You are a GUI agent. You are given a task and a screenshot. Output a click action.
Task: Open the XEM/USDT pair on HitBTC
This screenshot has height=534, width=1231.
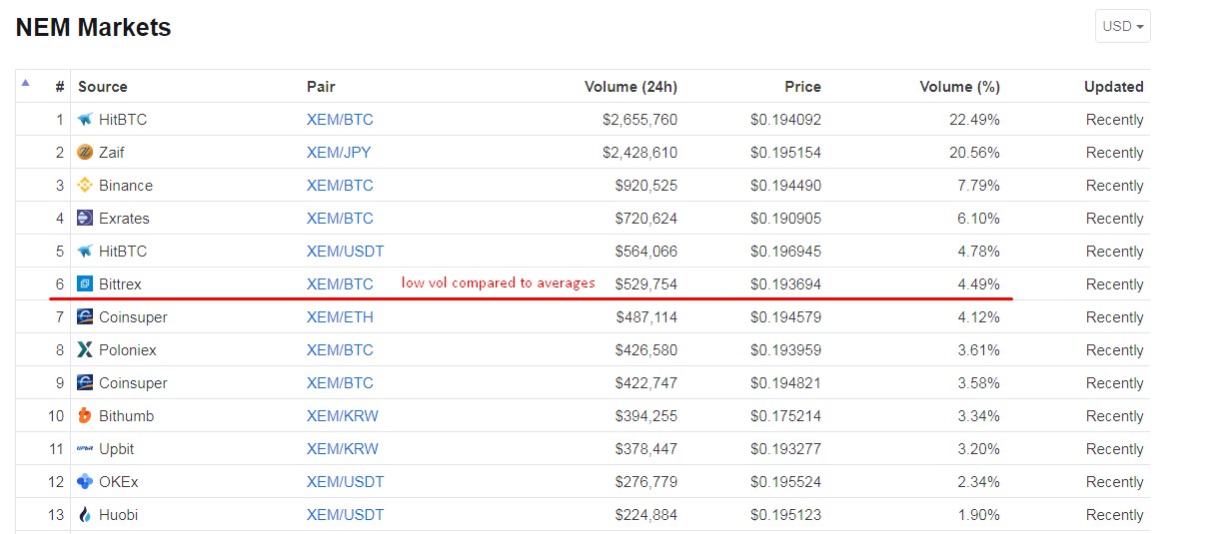tap(345, 252)
